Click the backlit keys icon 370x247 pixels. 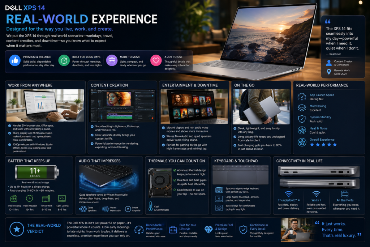(x=219, y=208)
